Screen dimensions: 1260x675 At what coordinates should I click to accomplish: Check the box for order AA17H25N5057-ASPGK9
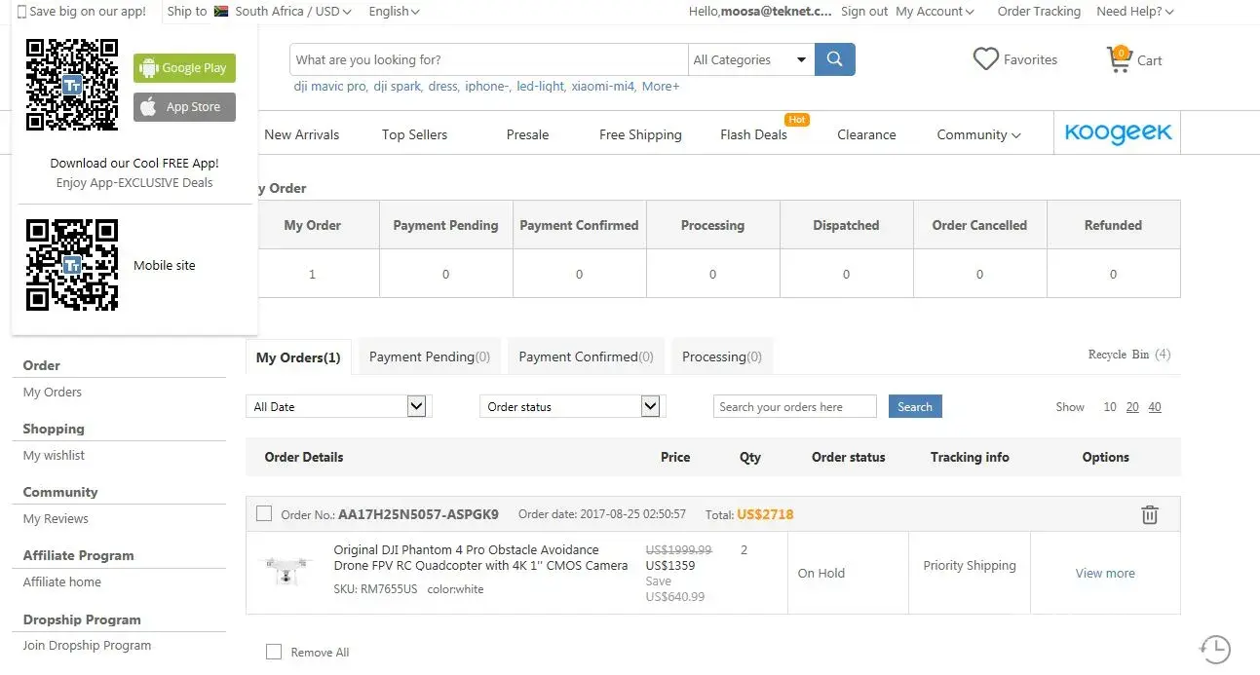pos(264,513)
